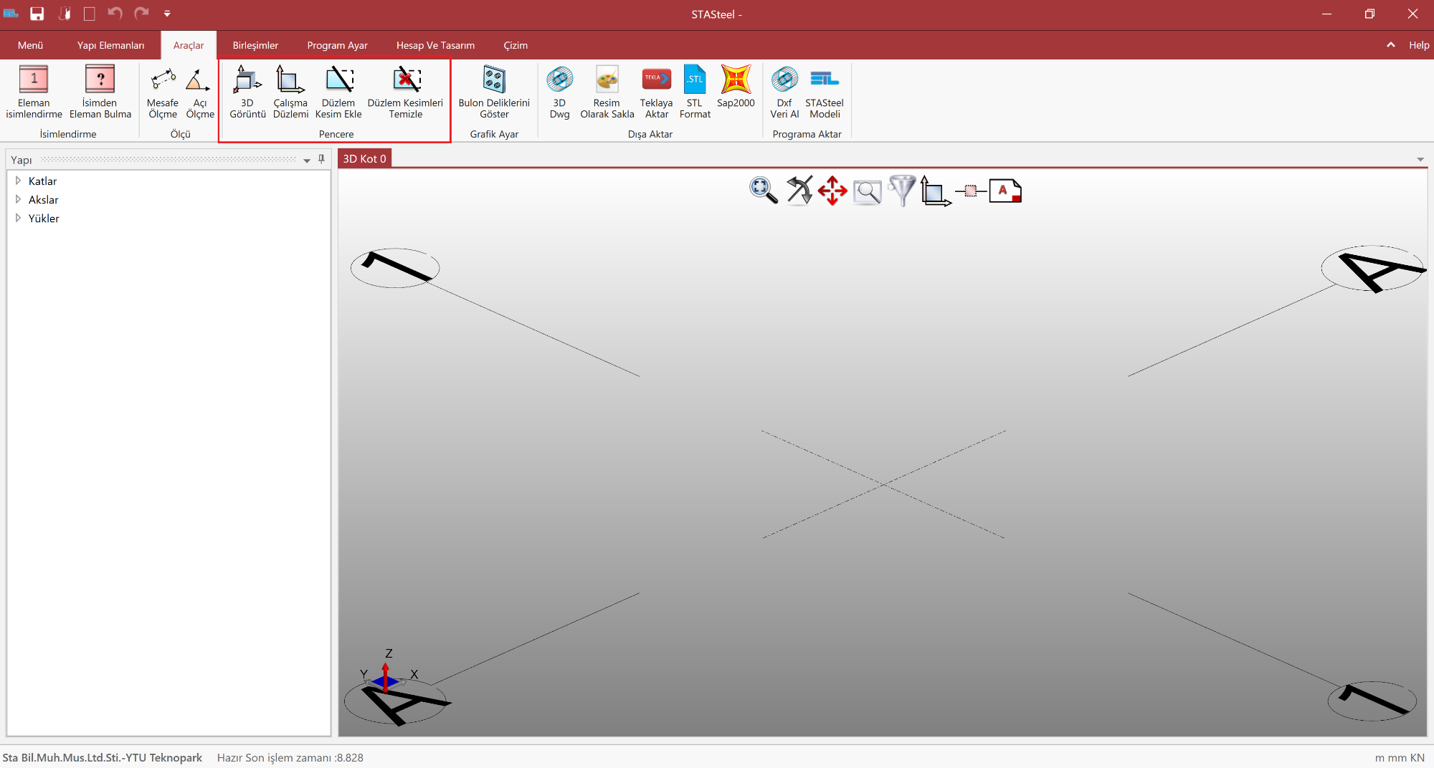
Task: Export using Teklaya Aktar icon
Action: tap(656, 80)
